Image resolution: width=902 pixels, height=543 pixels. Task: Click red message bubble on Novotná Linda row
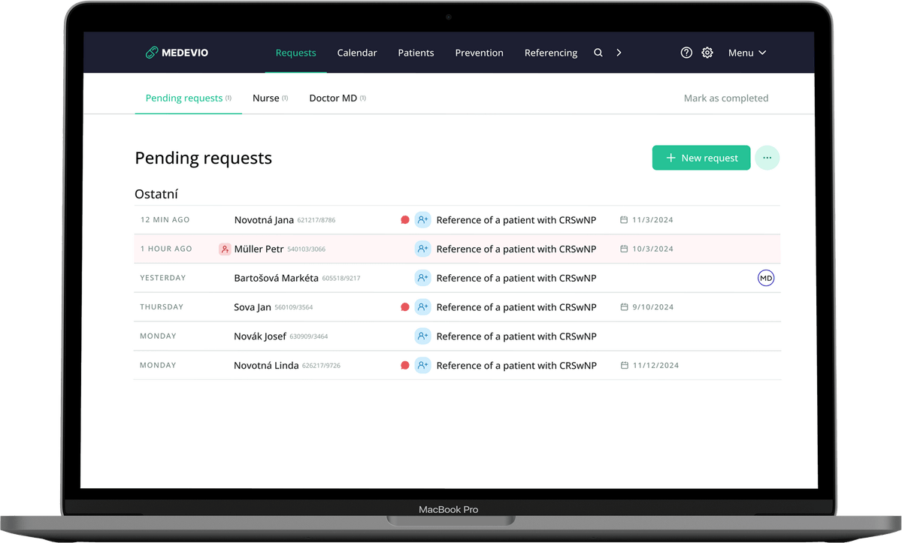coord(405,366)
